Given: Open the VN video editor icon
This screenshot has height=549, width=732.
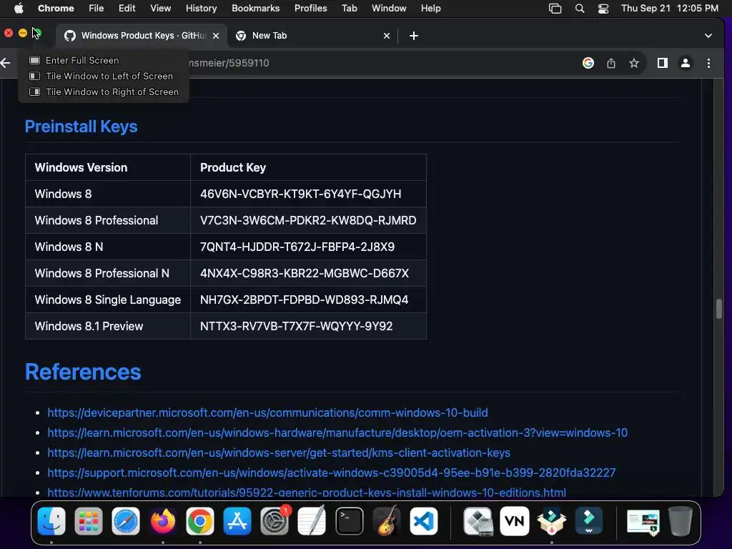Looking at the screenshot, I should [x=515, y=521].
